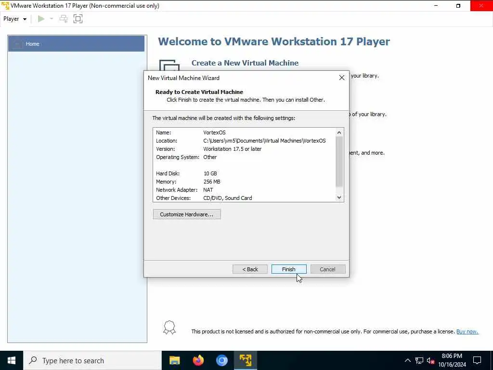Open the notification center icon
The width and height of the screenshot is (493, 370).
point(477,360)
